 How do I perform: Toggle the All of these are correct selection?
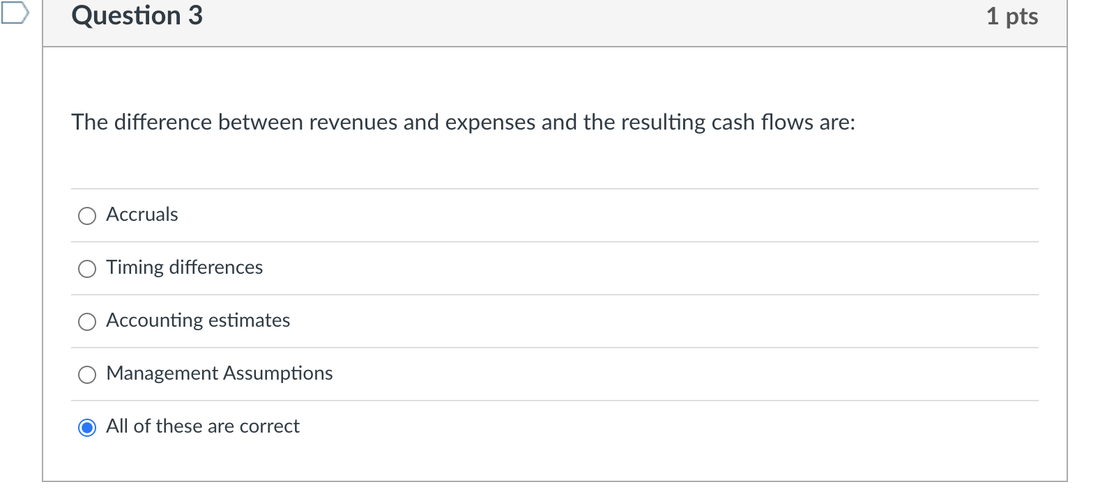coord(86,427)
